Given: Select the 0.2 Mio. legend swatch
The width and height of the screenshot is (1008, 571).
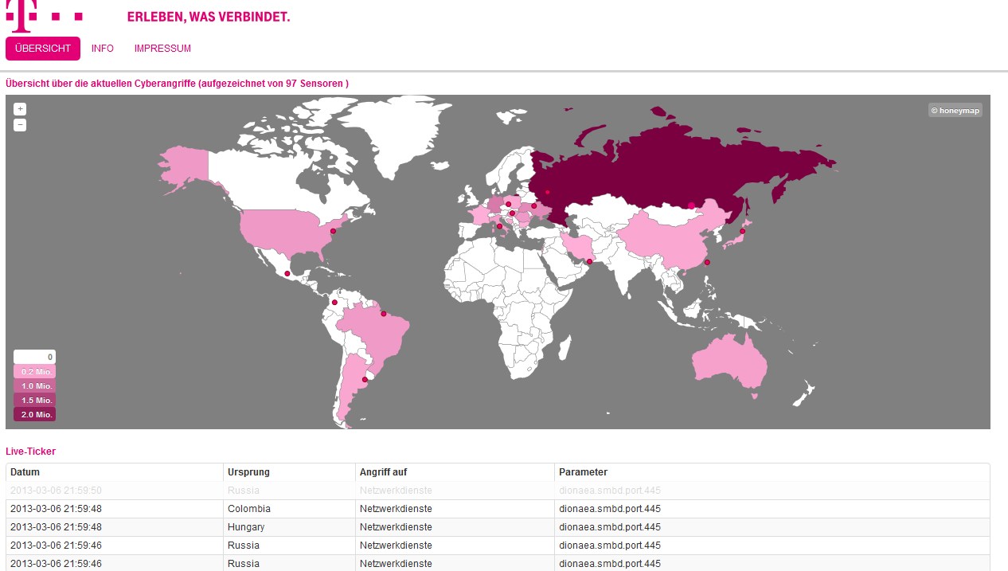Looking at the screenshot, I should tap(35, 372).
